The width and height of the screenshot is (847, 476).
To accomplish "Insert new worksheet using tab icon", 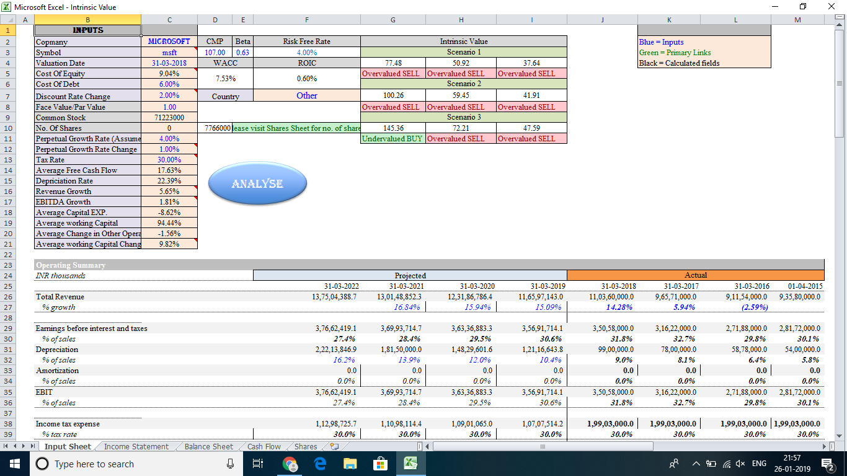I will pos(335,446).
